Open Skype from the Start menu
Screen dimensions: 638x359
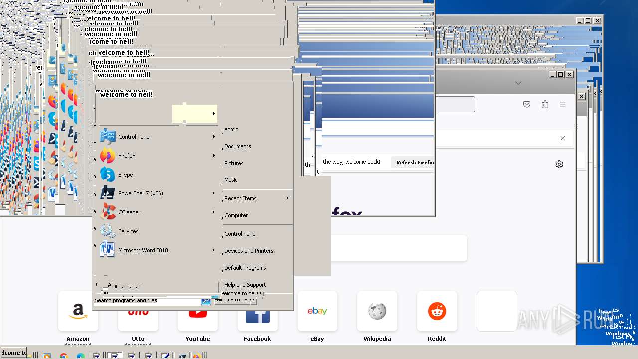click(107, 175)
